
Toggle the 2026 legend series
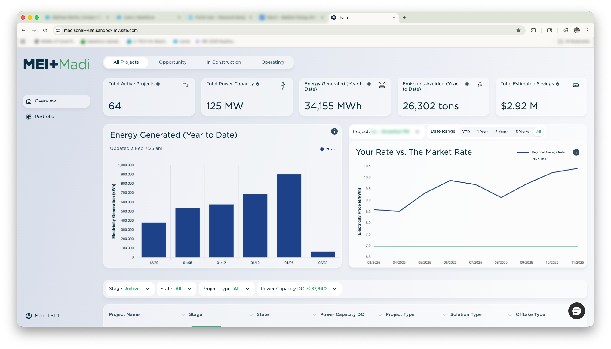pos(327,149)
